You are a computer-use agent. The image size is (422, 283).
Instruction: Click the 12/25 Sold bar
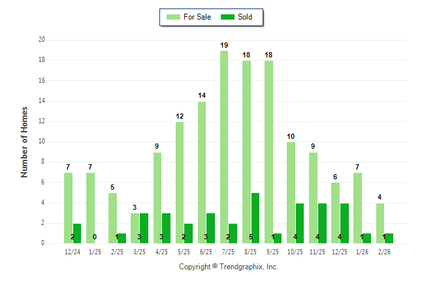(x=344, y=223)
